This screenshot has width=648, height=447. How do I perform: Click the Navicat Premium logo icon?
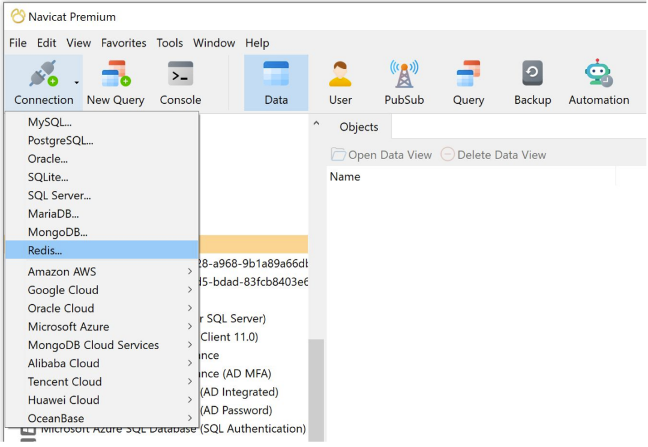tap(18, 17)
